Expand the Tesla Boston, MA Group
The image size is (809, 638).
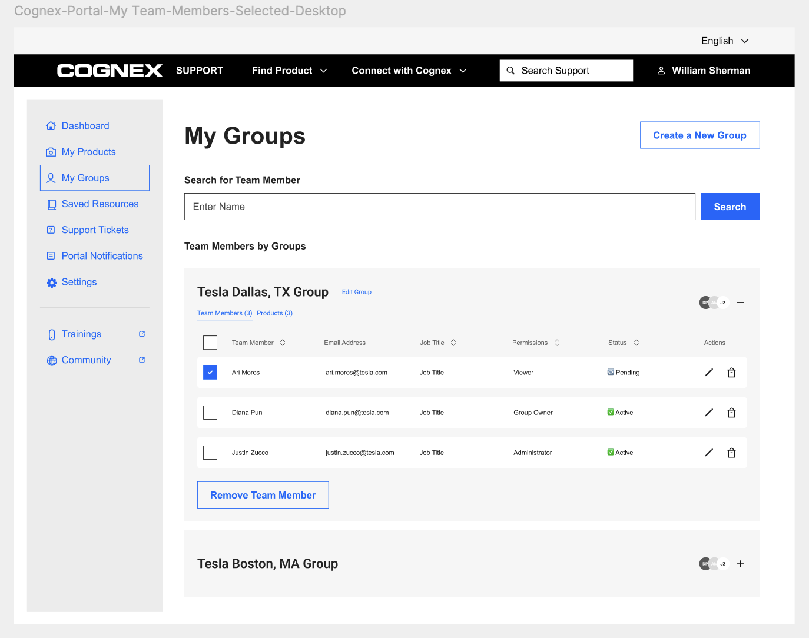[x=741, y=564]
